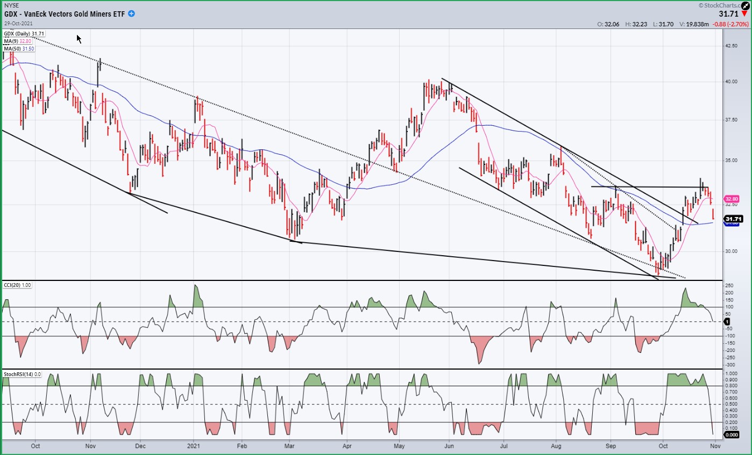Image resolution: width=752 pixels, height=455 pixels.
Task: Click the -0.88 (-2.70%) change readout
Action: click(x=730, y=24)
